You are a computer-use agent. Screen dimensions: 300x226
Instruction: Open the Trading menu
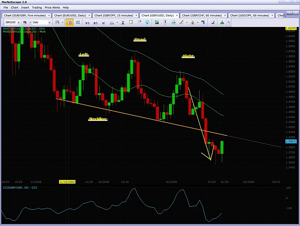pyautogui.click(x=37, y=8)
